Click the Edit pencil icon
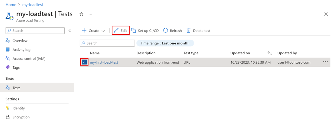This screenshot has width=336, height=123. pos(116,31)
